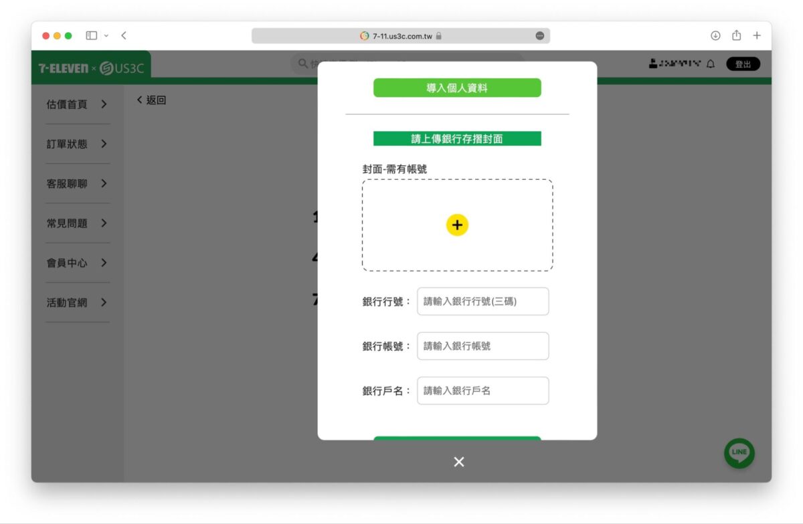Click the 登出 logout button
This screenshot has height=524, width=803.
743,64
